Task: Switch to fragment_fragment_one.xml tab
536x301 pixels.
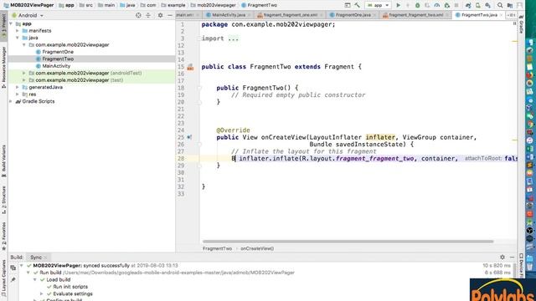Action: tap(290, 15)
